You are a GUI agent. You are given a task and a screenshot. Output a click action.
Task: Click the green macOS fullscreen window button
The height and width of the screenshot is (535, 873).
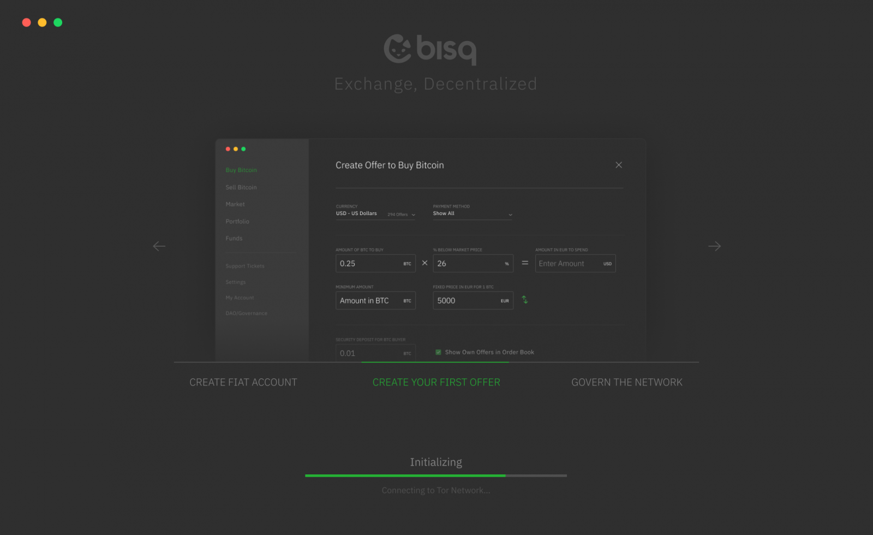pos(58,22)
